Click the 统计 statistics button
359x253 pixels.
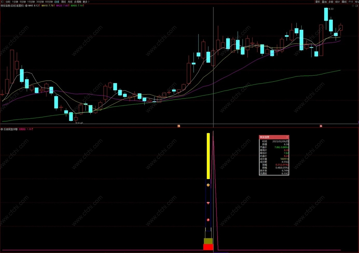point(337,2)
